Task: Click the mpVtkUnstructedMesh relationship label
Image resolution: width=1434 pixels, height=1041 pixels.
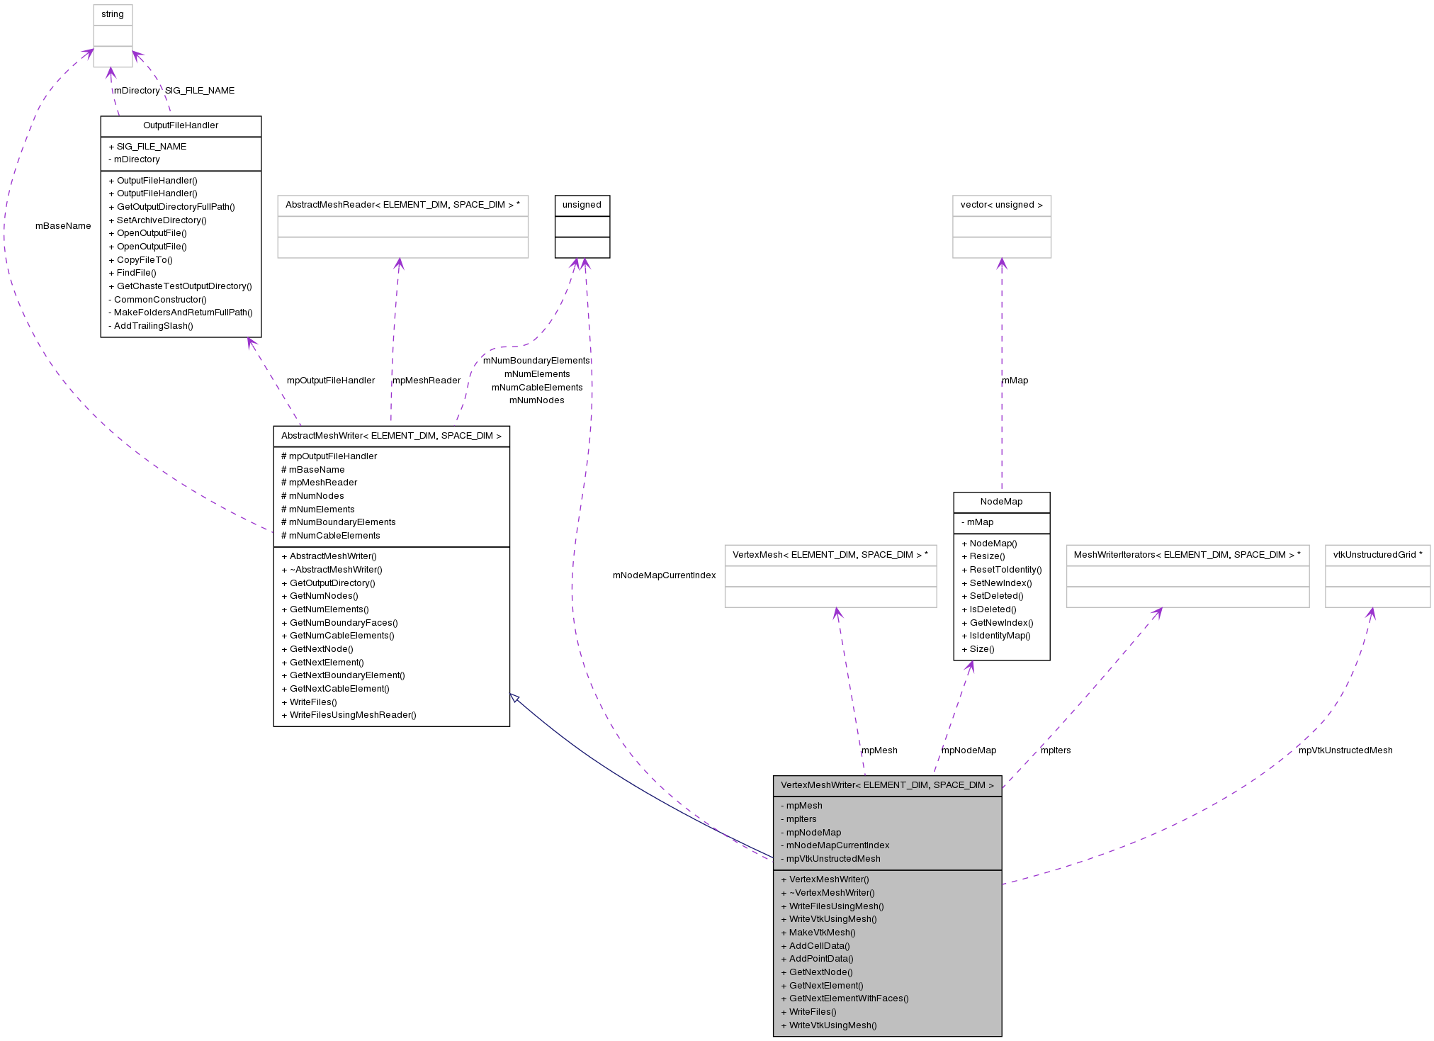Action: (x=1344, y=750)
